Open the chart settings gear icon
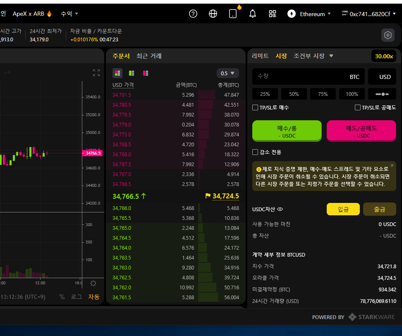This screenshot has height=336, width=402. tap(93, 283)
